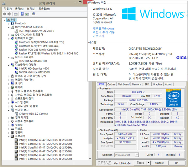The image size is (188, 168).
Task: Open the Processor #1 selection dropdown
Action: coord(137,155)
